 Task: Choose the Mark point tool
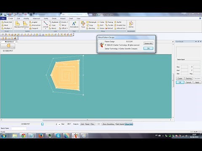pyautogui.click(x=5, y=25)
